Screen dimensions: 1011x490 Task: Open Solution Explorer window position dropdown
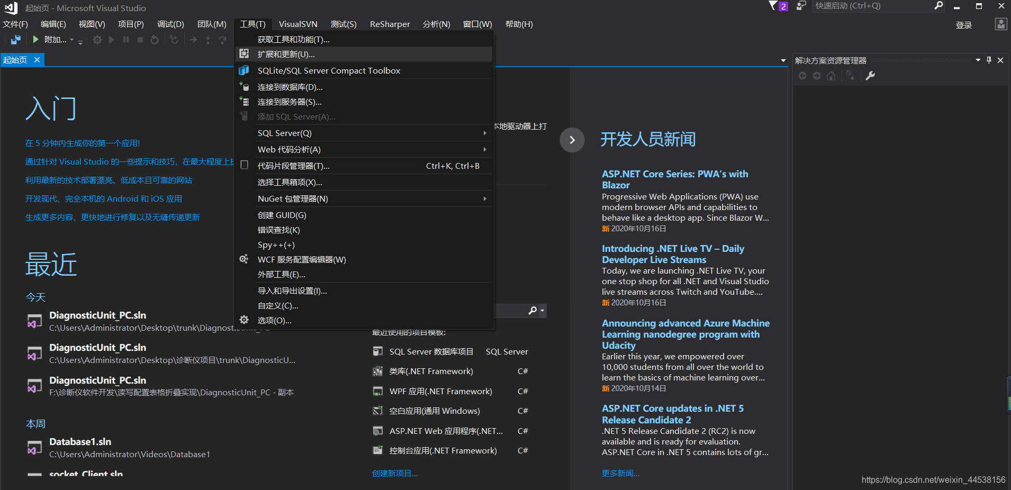(x=978, y=60)
